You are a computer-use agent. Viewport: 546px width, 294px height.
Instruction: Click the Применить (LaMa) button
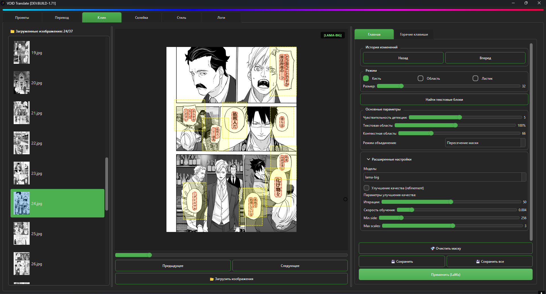coord(445,275)
